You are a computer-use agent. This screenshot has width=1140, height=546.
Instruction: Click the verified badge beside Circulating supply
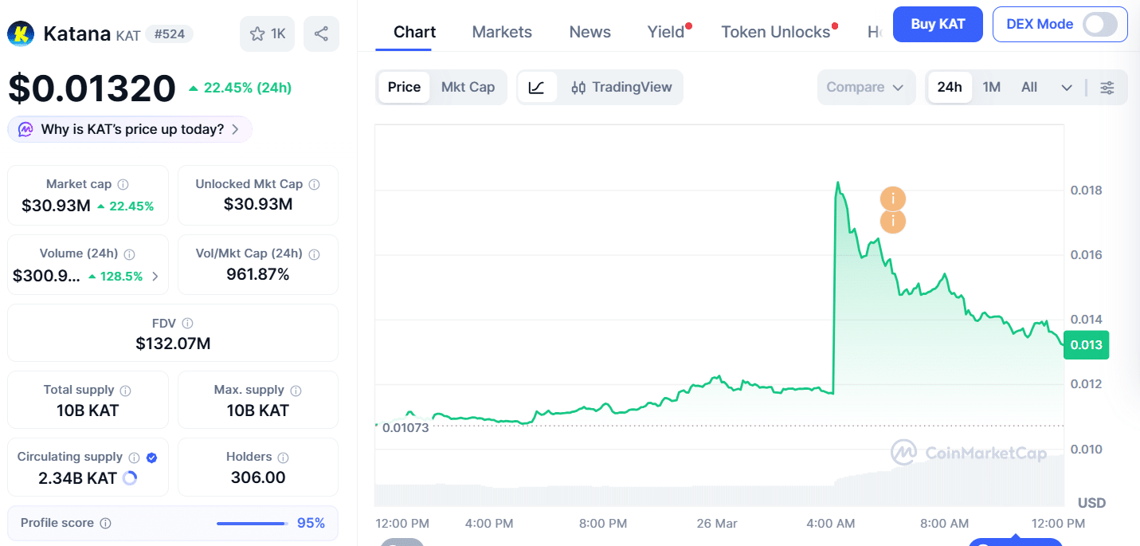click(x=152, y=458)
